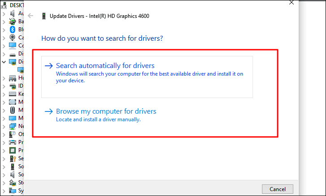Choose Search automatically for drivers
Image resolution: width=326 pixels, height=196 pixels.
click(x=147, y=77)
